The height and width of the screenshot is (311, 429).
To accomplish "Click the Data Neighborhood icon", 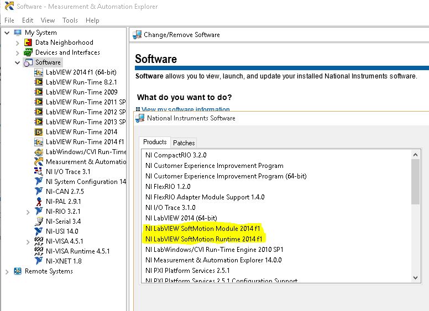I will click(x=28, y=43).
